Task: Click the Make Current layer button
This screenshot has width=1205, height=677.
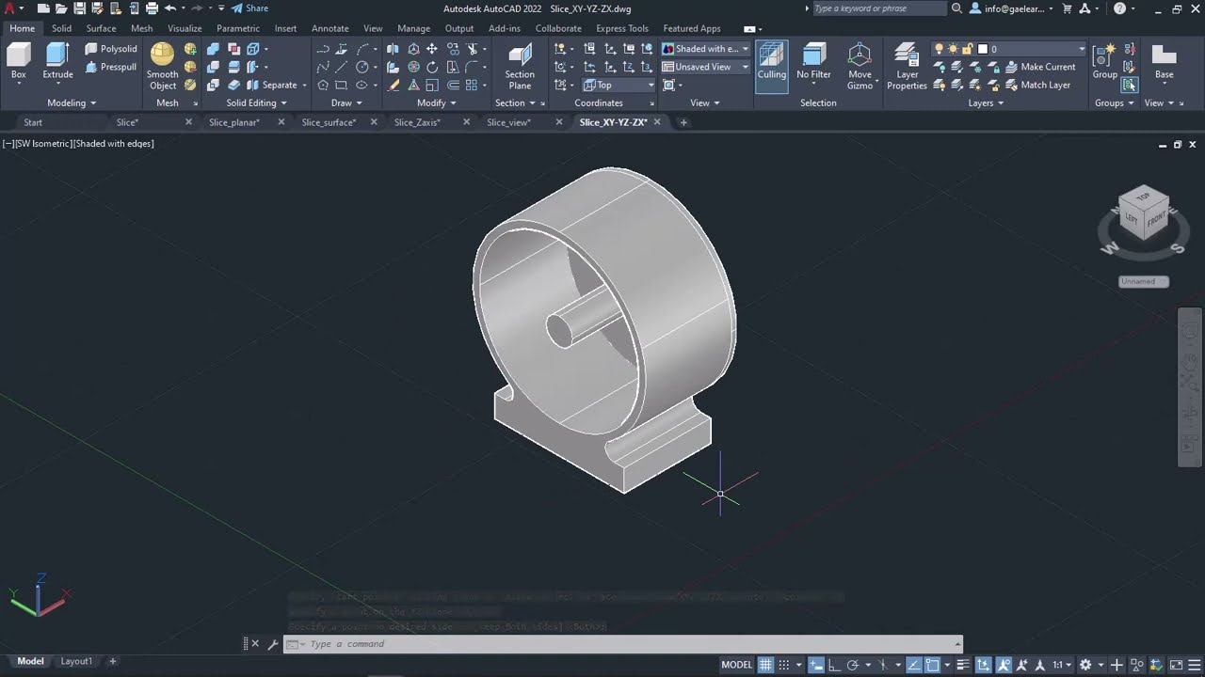Action: (x=1040, y=67)
